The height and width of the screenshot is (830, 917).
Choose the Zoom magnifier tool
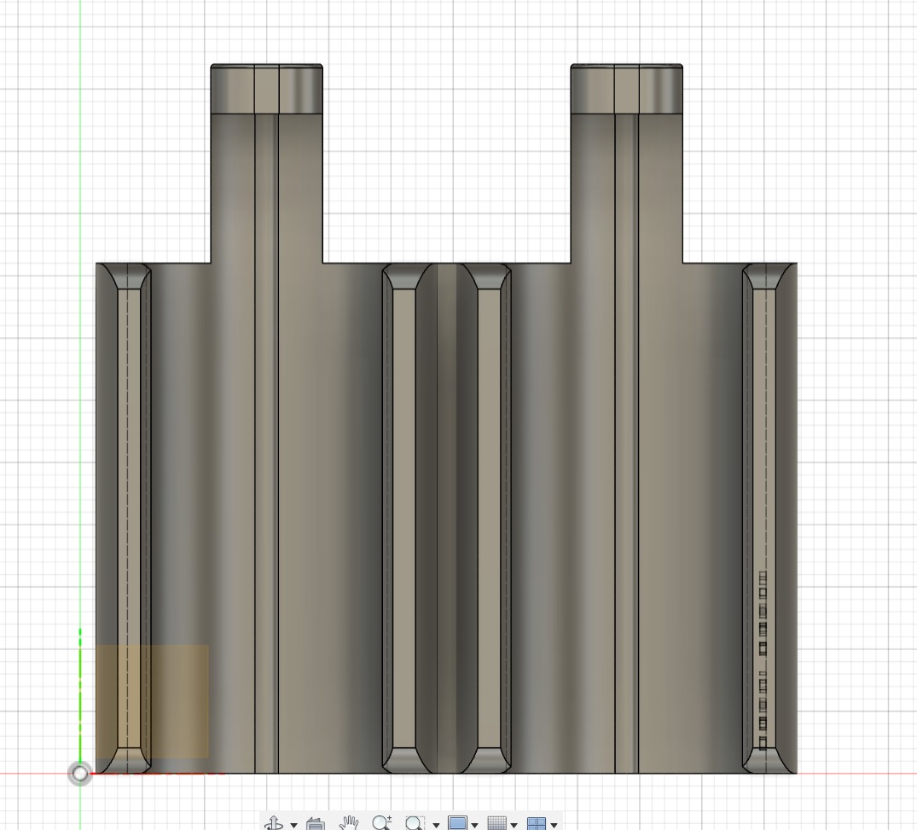382,823
